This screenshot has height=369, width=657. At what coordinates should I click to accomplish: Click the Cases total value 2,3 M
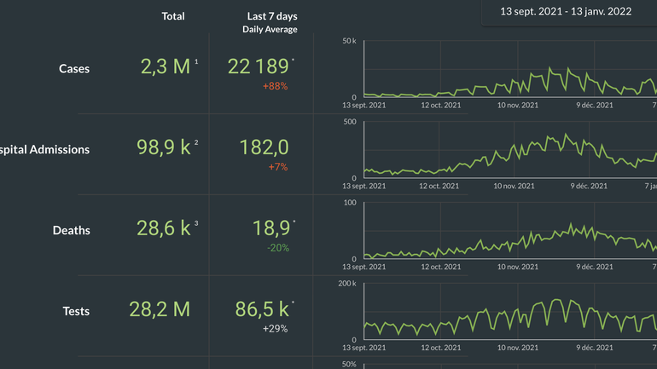click(166, 67)
